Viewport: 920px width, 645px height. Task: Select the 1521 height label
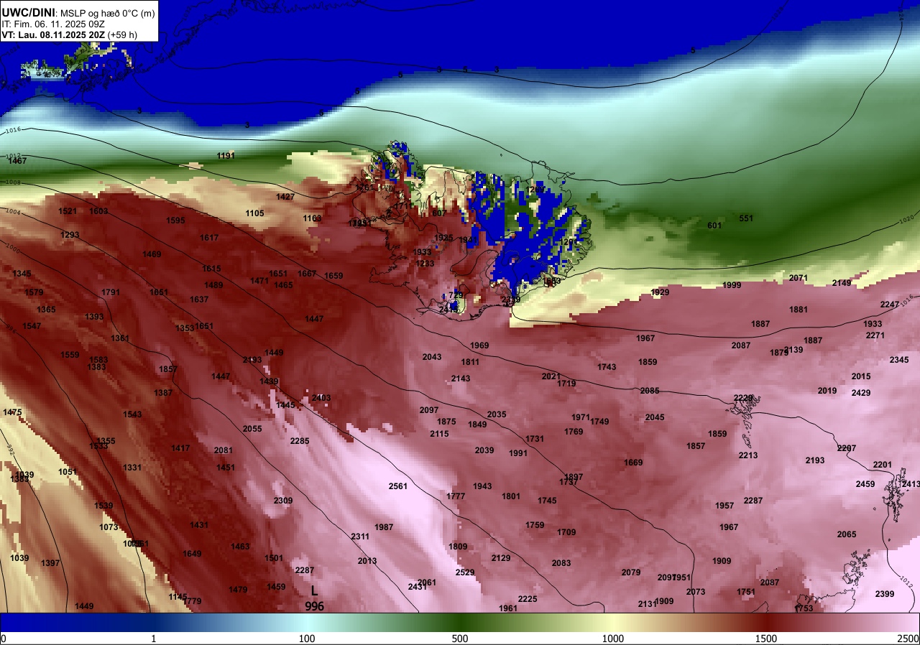(x=68, y=211)
